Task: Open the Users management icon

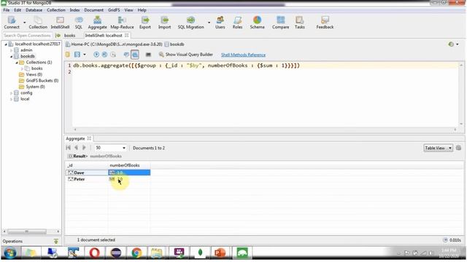Action: (220, 23)
